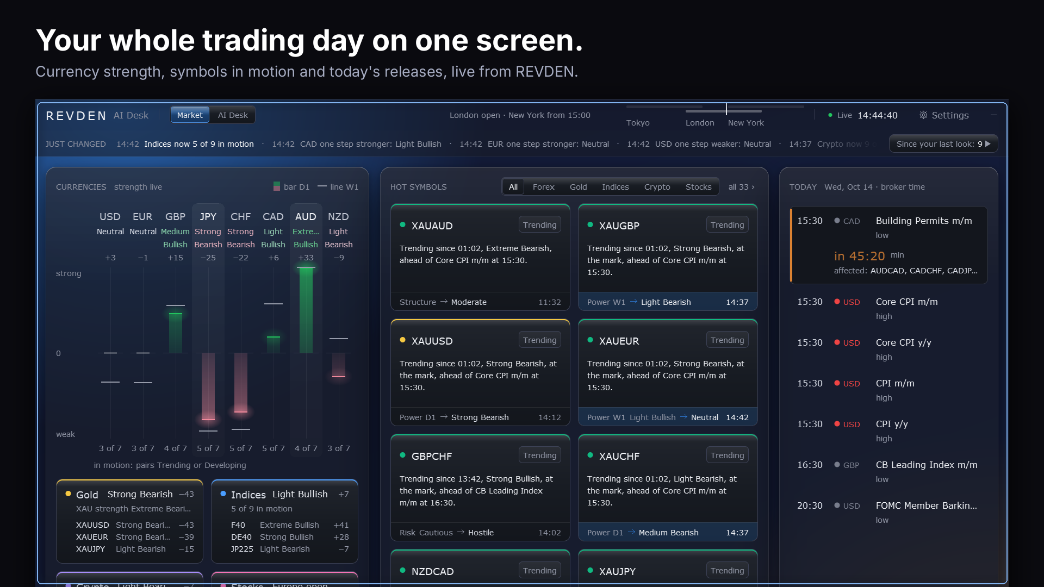Image resolution: width=1044 pixels, height=587 pixels.
Task: Click the blue dot on the Indices card
Action: pos(223,494)
